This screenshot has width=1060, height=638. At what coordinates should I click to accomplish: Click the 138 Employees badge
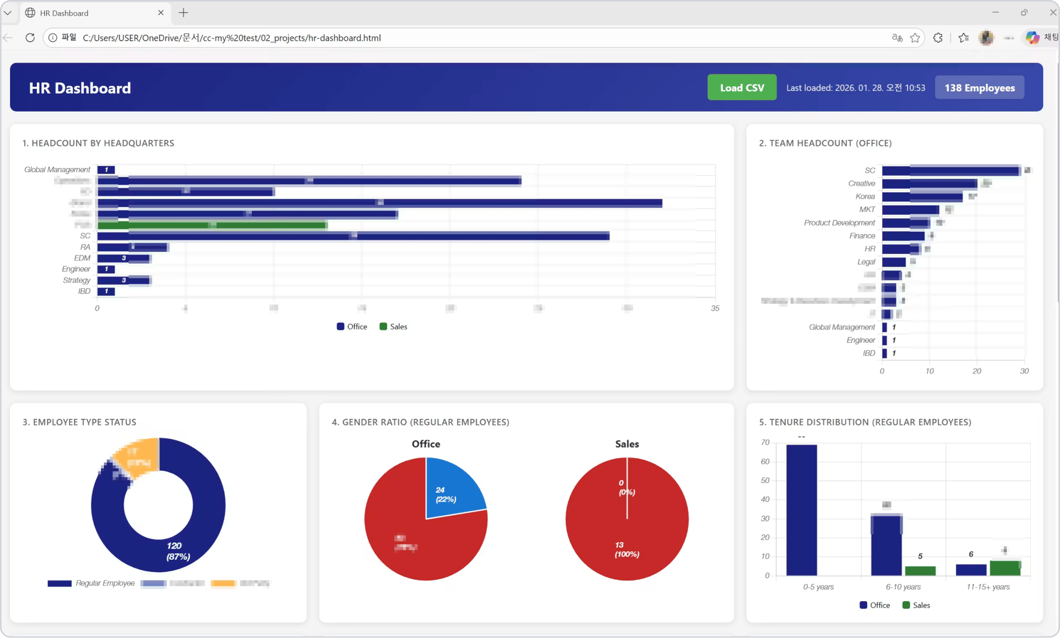pyautogui.click(x=979, y=87)
